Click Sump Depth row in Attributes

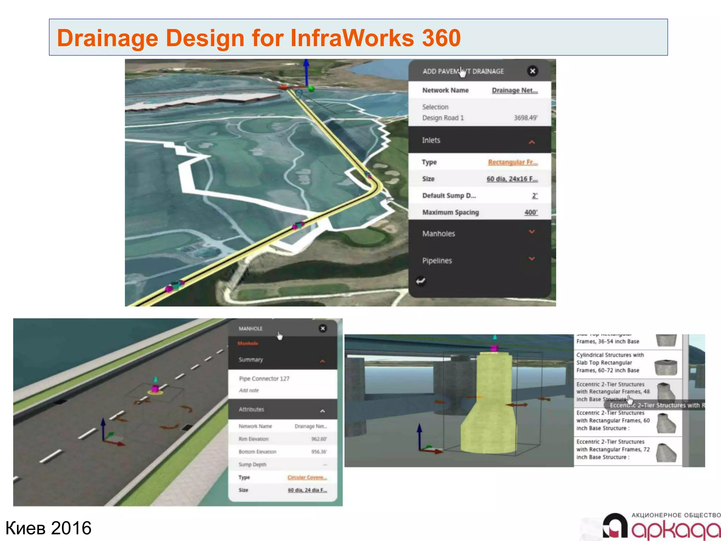coord(283,465)
